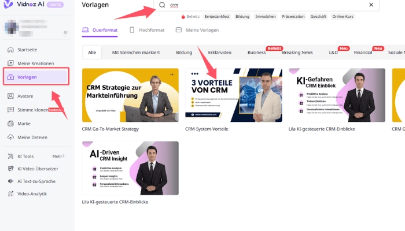Select the Breaking News category filter
405x231 pixels.
point(297,53)
